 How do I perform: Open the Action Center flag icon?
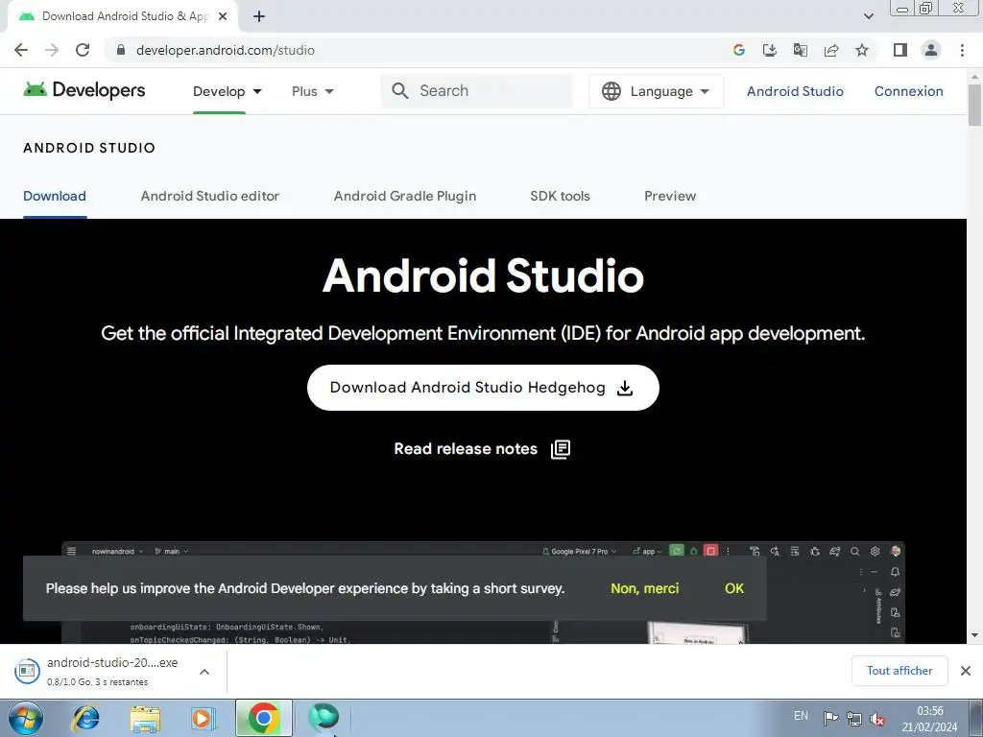click(830, 718)
